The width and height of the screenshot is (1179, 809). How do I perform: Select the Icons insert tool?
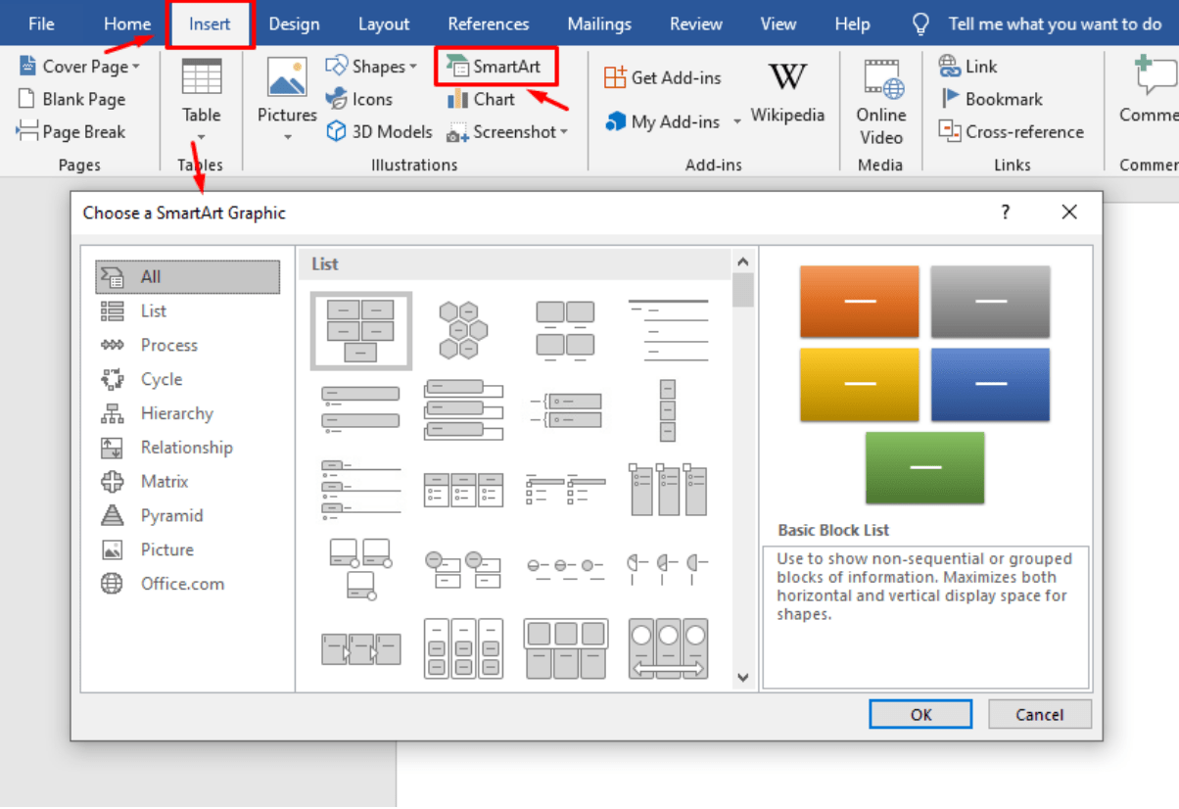coord(336,99)
